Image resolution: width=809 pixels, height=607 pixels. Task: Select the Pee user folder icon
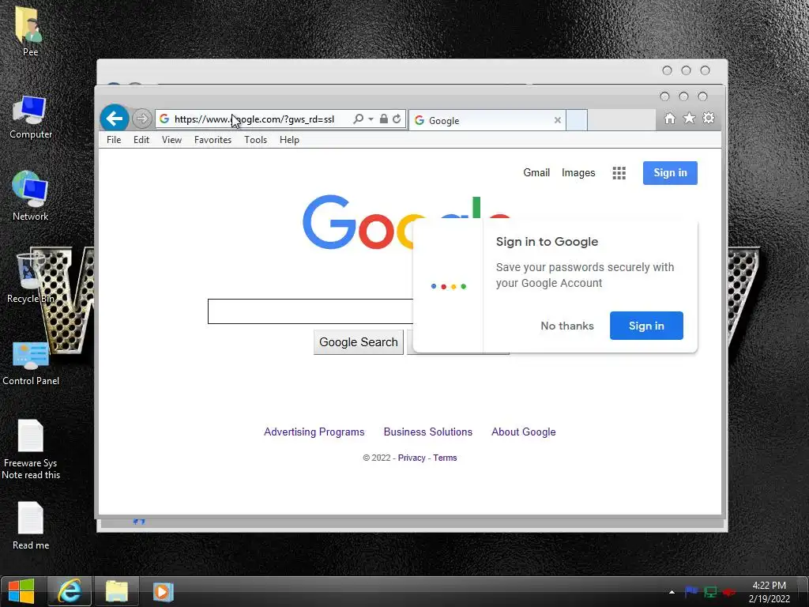pyautogui.click(x=30, y=31)
